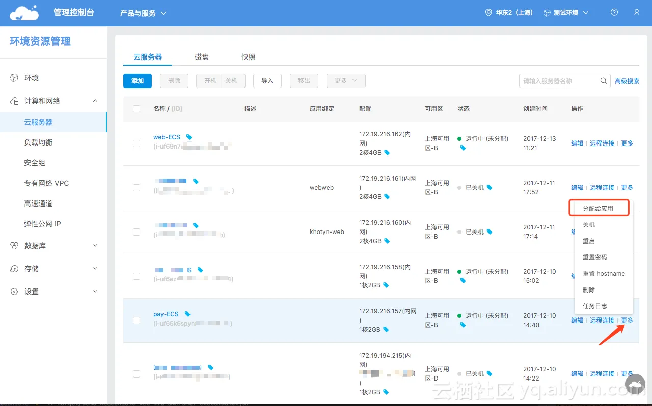
Task: Click status tag icon in webweb row
Action: 490,188
